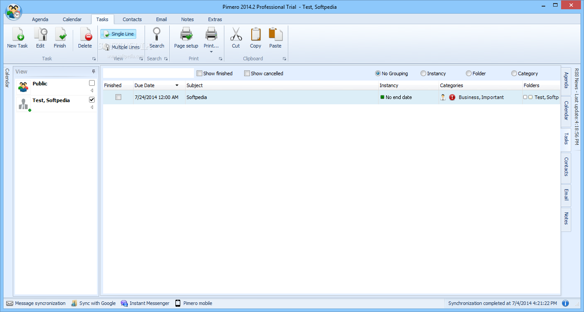Click the Print icon
The height and width of the screenshot is (312, 584).
(211, 34)
